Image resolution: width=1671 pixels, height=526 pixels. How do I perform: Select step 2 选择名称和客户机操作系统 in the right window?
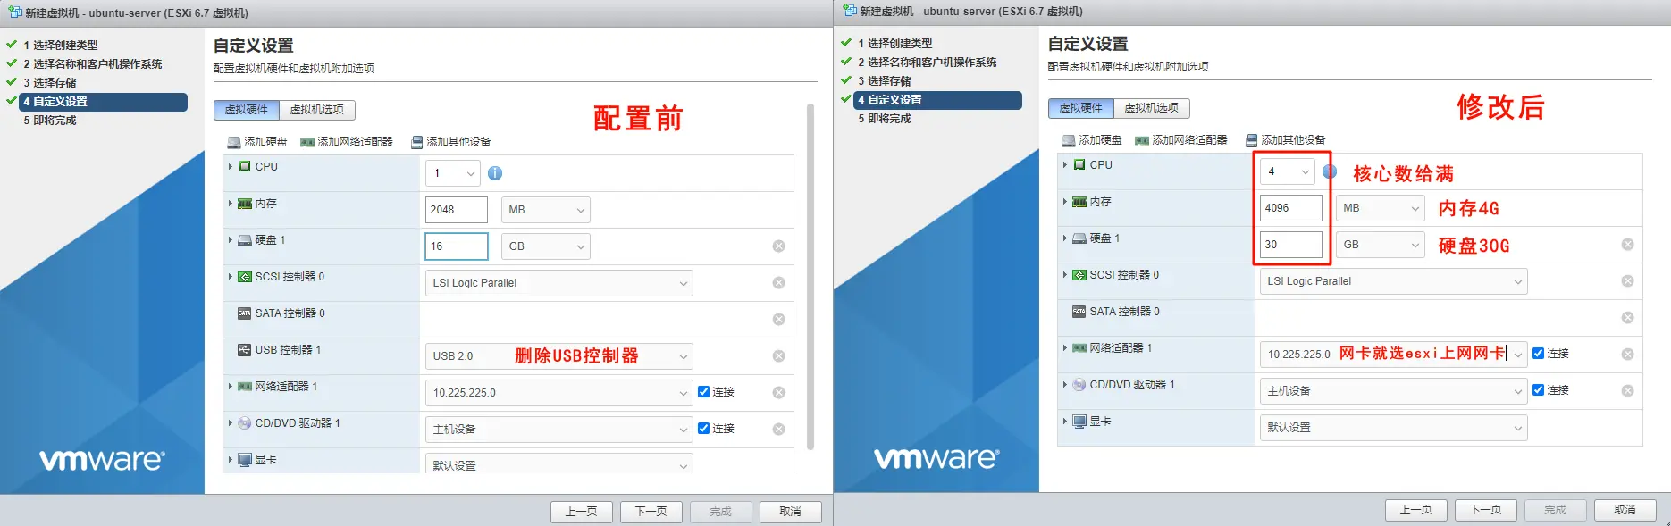coord(928,63)
